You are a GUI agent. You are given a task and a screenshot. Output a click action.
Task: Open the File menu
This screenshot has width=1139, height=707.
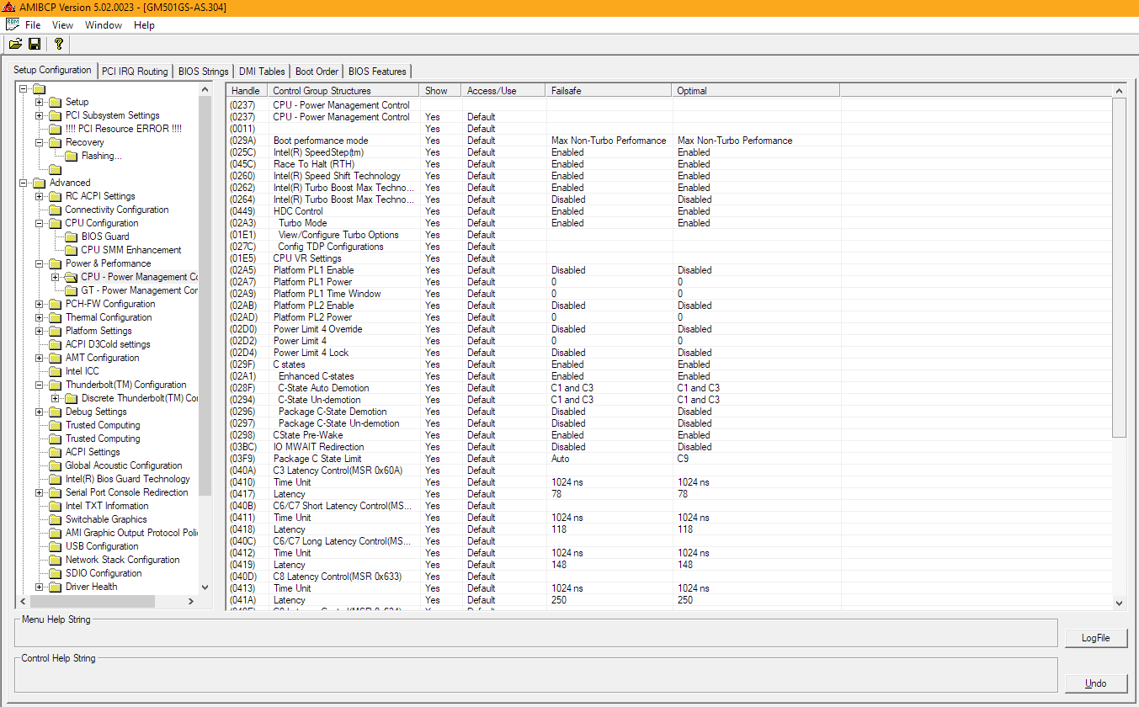(33, 25)
